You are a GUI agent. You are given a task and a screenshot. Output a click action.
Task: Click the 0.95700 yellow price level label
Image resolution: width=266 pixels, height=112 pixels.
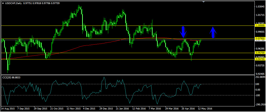(260, 53)
